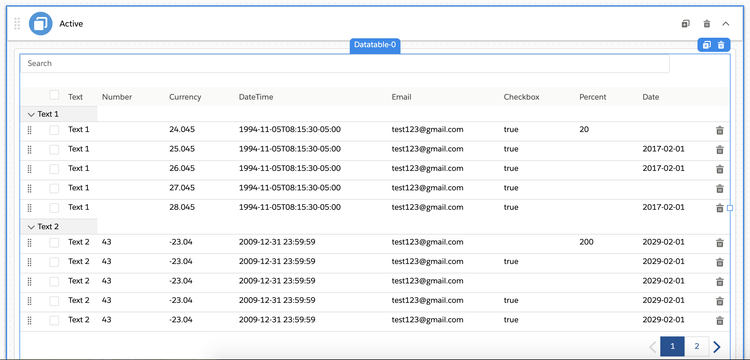Select the Datatable-0 label tab
Image resolution: width=750 pixels, height=360 pixels.
pyautogui.click(x=375, y=45)
